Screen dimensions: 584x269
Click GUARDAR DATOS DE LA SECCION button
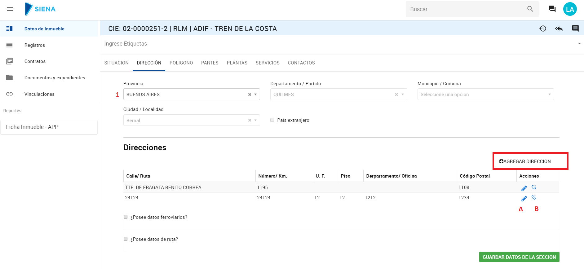[519, 257]
